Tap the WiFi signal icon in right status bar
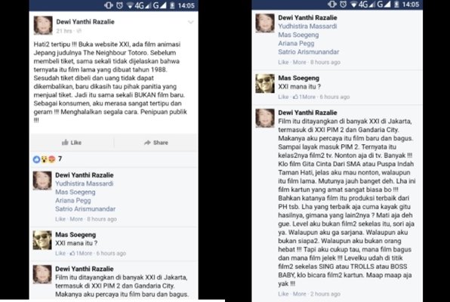This screenshot has height=302, width=450. click(x=353, y=5)
